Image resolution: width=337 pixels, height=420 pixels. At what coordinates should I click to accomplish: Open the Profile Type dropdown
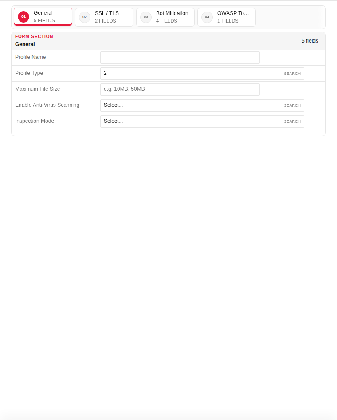coord(202,74)
